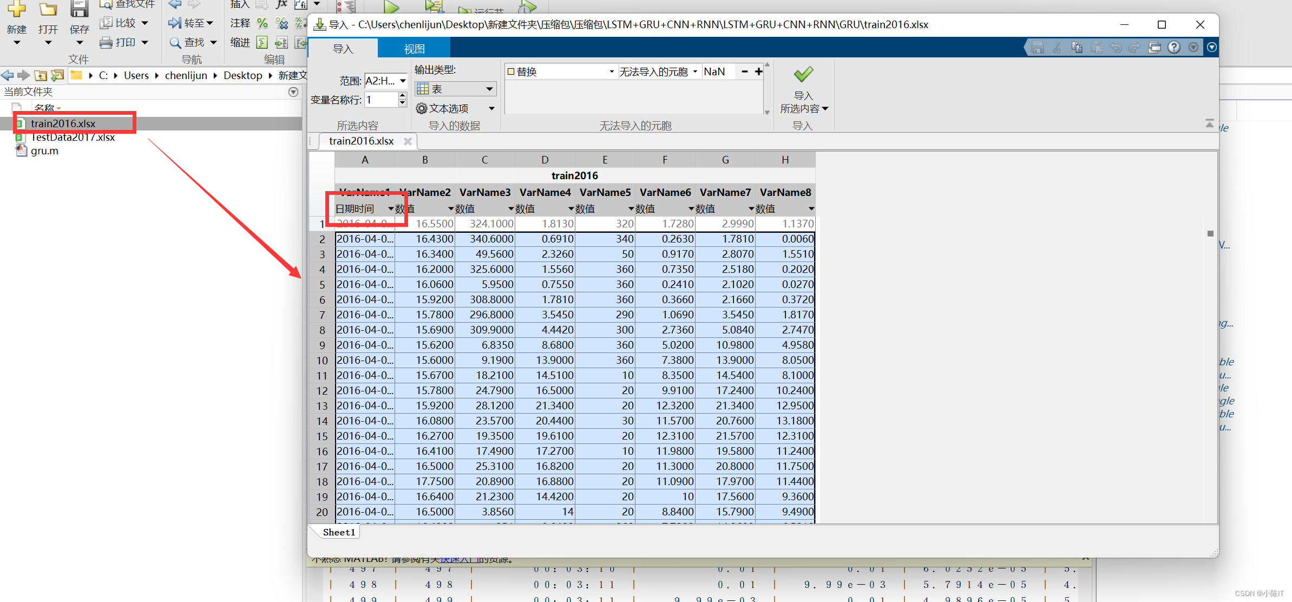Click the fx insert function icon
The width and height of the screenshot is (1292, 602).
[x=281, y=4]
